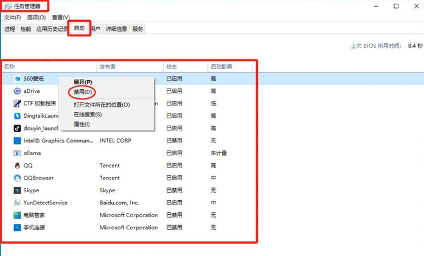This screenshot has height=256, width=424.
Task: Switch to the 服务 tab
Action: click(x=137, y=29)
